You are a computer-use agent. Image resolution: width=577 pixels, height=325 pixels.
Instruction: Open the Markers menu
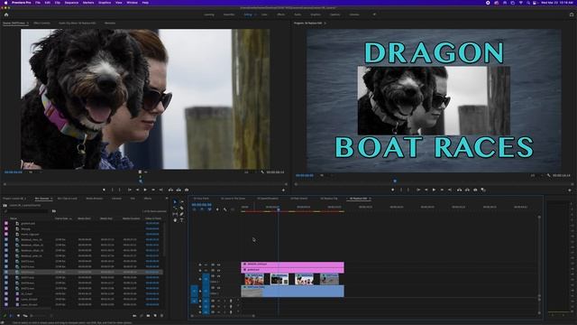(88, 3)
